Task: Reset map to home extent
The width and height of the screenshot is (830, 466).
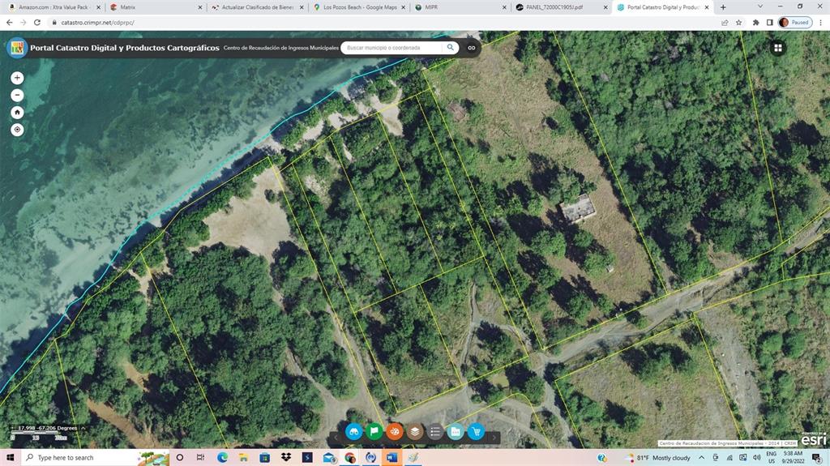Action: point(17,113)
